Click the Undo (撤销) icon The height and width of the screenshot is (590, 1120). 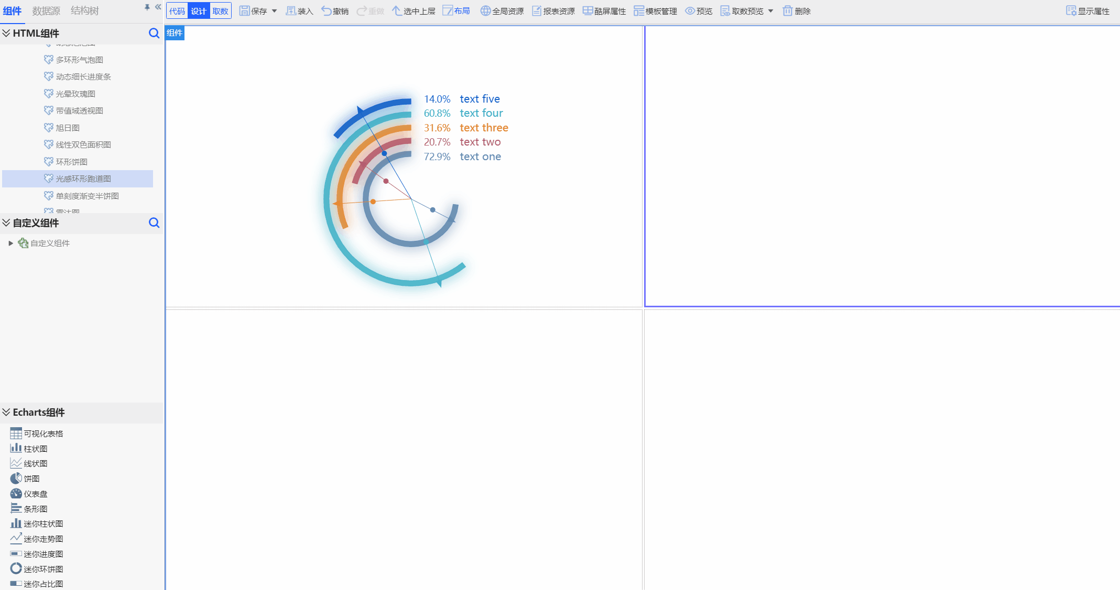(x=326, y=11)
